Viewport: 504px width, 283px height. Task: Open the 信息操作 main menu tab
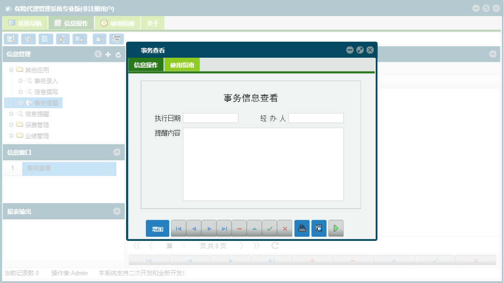72,23
